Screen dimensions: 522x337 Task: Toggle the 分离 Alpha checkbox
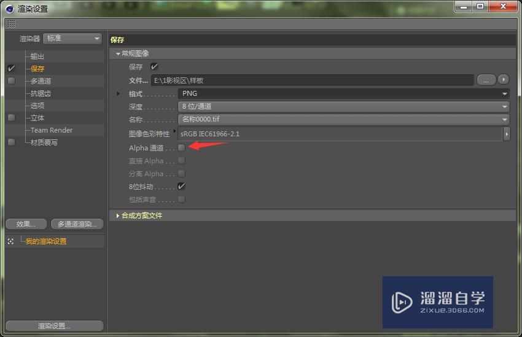(181, 174)
